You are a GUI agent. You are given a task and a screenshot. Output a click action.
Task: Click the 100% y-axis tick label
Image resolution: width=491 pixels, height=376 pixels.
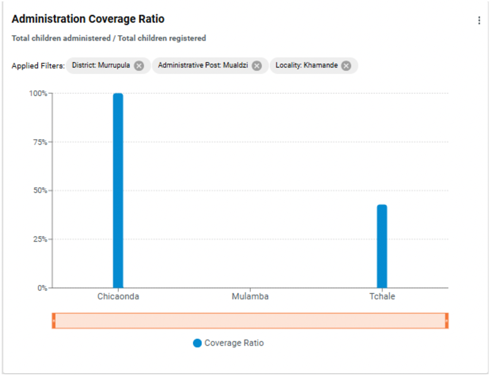(x=38, y=94)
